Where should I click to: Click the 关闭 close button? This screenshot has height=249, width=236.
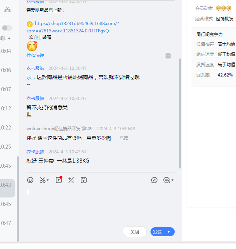(135, 232)
